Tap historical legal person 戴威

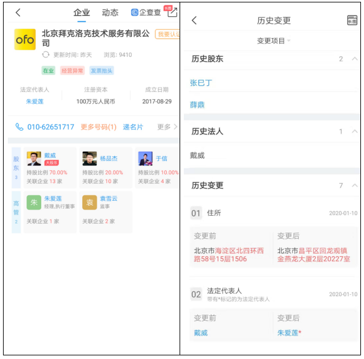click(197, 155)
